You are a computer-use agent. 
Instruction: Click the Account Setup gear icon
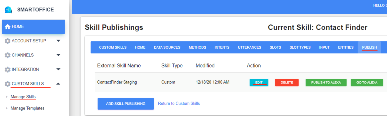click(x=8, y=41)
